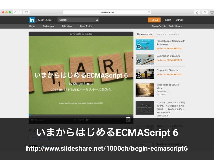Click the Sensui Shogo author name
Image resolution: width=214 pixels, height=160 pixels.
[x=163, y=91]
